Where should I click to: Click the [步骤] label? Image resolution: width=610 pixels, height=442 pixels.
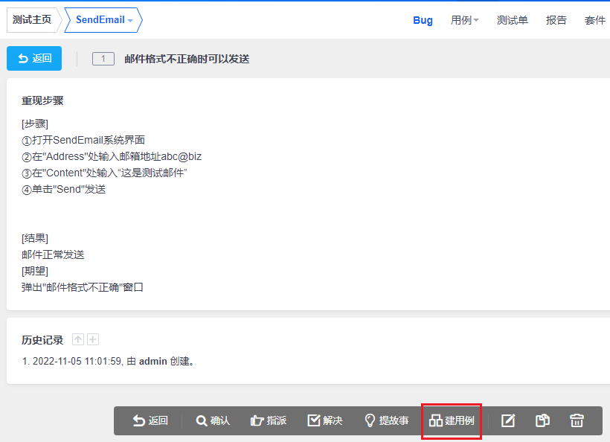tap(35, 124)
